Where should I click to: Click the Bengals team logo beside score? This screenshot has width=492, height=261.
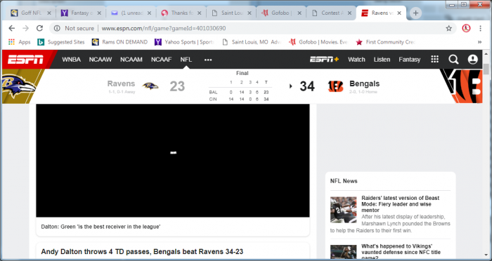tap(336, 86)
